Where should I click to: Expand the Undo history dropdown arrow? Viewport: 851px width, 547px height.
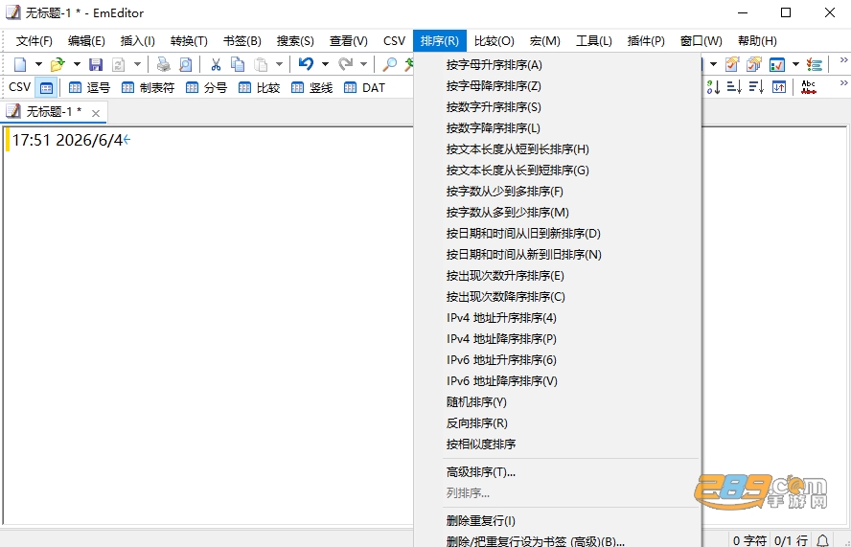pyautogui.click(x=325, y=64)
